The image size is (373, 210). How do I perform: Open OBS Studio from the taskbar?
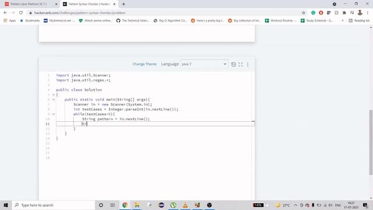click(209, 205)
